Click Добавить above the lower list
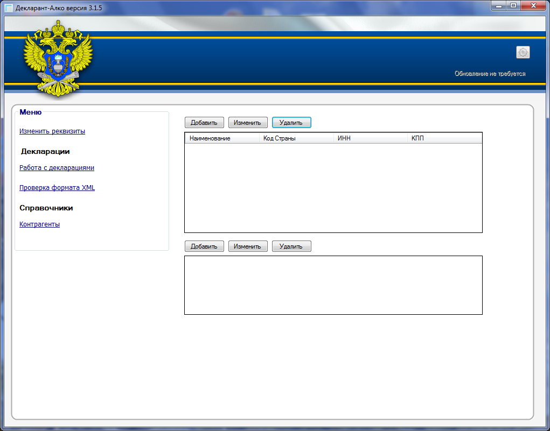550x431 pixels. [x=204, y=246]
